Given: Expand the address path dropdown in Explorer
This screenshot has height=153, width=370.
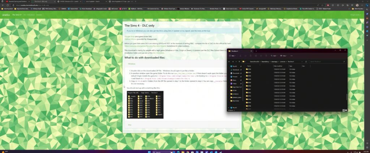Looking at the screenshot, I should coord(302,61).
